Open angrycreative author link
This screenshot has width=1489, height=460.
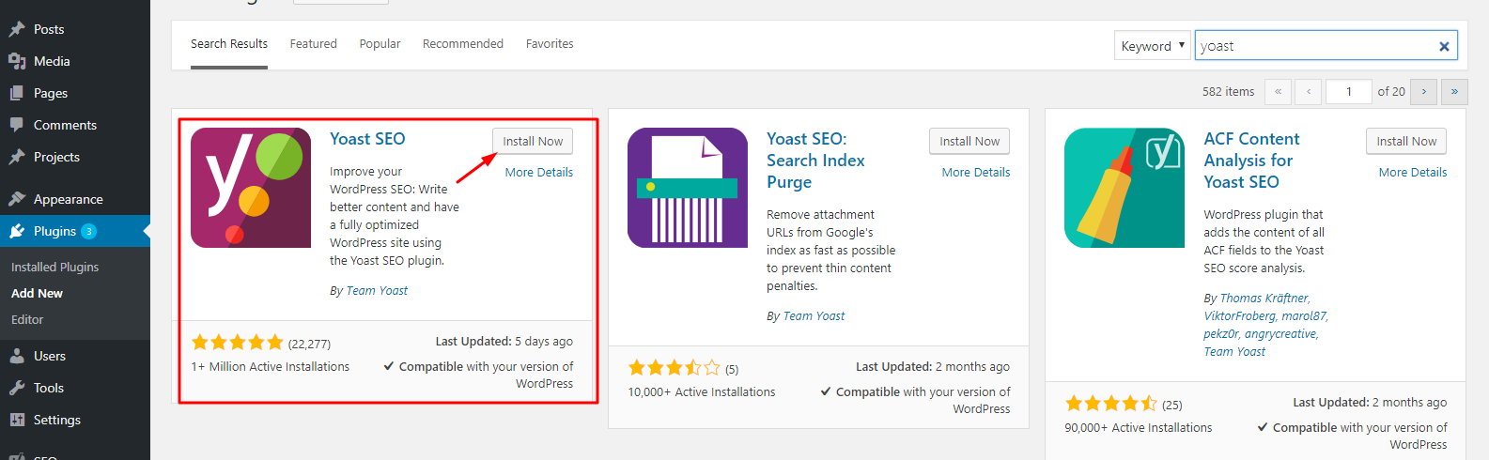tap(1281, 333)
